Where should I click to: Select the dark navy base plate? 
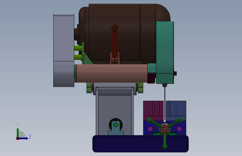140,144
